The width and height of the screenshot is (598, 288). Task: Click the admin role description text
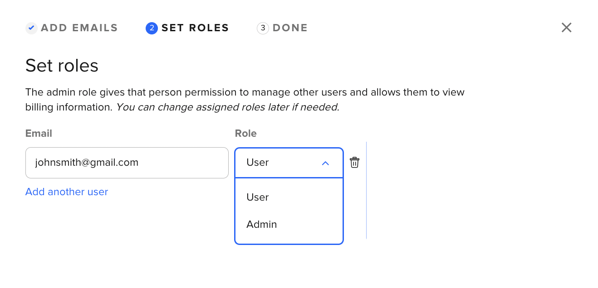coord(245,100)
